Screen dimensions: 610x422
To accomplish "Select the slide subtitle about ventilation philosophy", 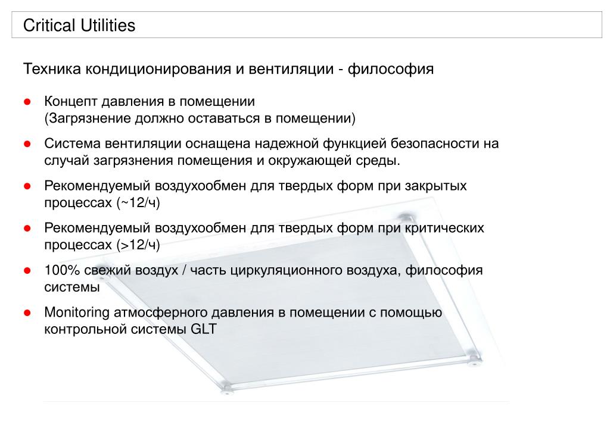I will tap(228, 69).
